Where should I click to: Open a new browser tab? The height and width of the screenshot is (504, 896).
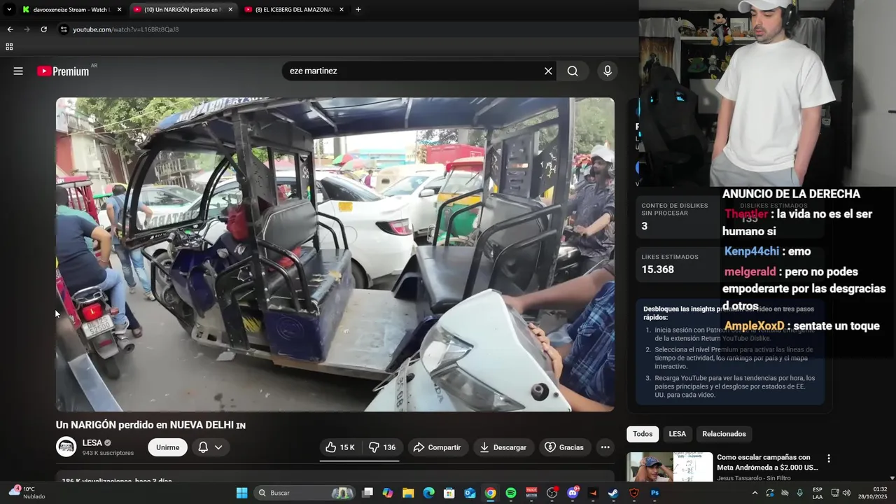coord(358,10)
